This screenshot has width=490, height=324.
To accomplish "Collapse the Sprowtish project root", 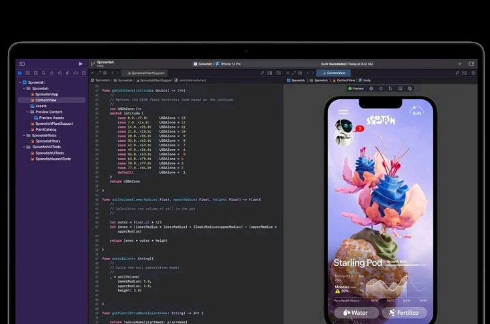I will pos(20,82).
